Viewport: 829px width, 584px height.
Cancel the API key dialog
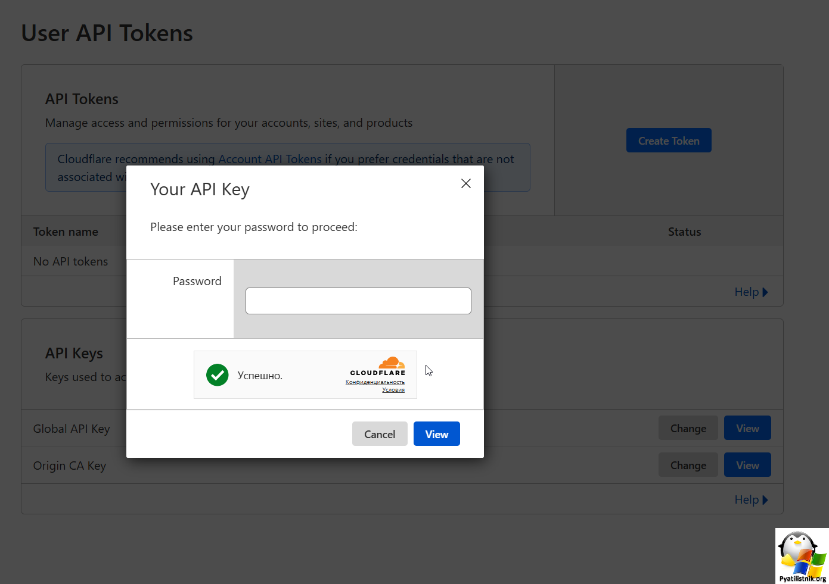[380, 434]
